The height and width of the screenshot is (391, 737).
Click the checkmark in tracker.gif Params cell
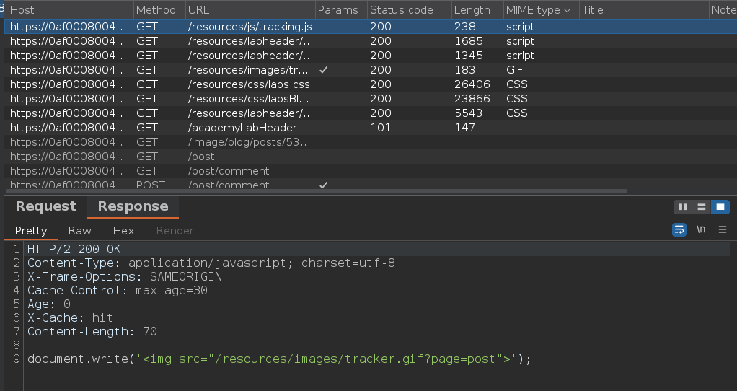click(x=324, y=70)
